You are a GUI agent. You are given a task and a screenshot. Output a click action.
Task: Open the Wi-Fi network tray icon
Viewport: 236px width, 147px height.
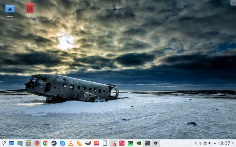[x=200, y=143]
